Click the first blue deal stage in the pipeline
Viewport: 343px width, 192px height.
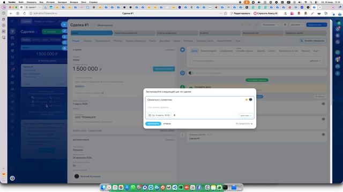pyautogui.click(x=92, y=33)
